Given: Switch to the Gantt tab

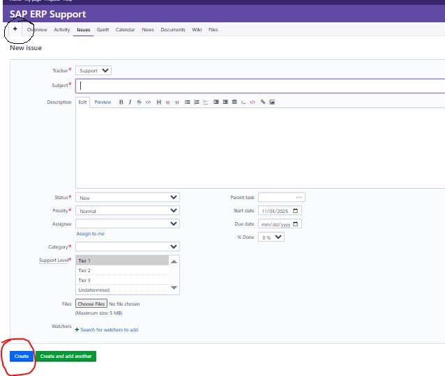Looking at the screenshot, I should [x=103, y=30].
